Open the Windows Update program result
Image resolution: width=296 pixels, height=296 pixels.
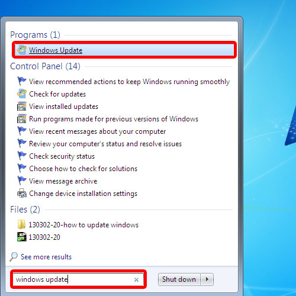click(124, 50)
